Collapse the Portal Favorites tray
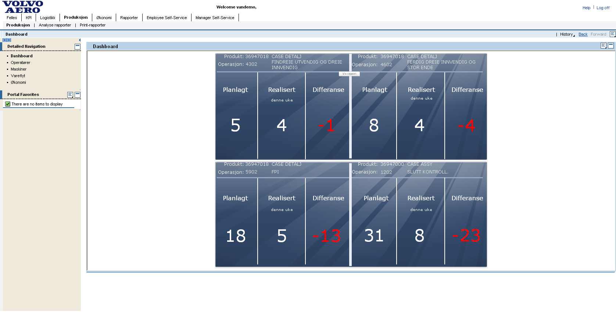Image resolution: width=616 pixels, height=312 pixels. point(78,95)
